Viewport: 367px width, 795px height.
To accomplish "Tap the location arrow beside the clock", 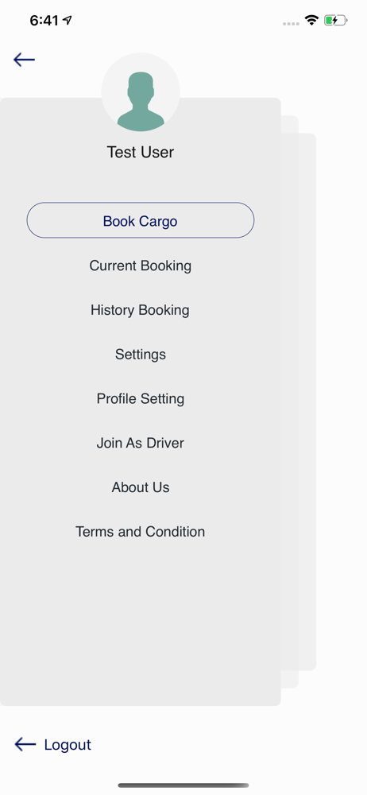I will [68, 21].
